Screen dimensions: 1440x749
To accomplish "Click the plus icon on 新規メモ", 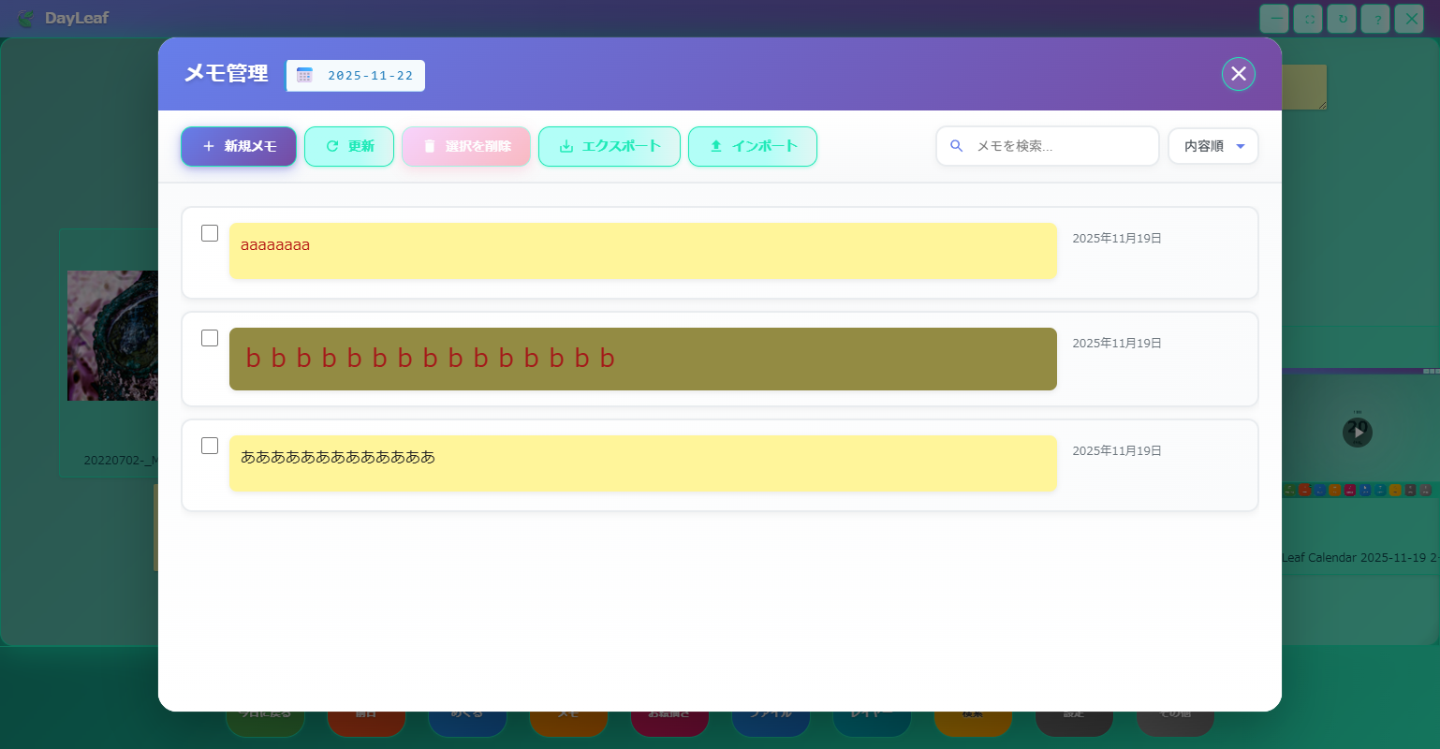I will point(209,146).
